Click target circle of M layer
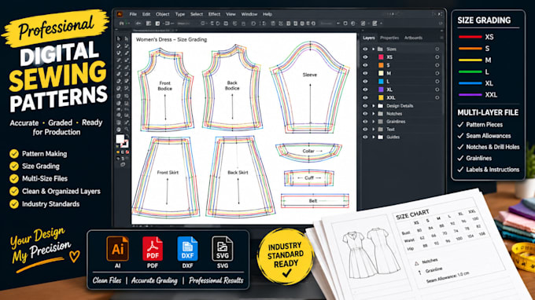Viewport: 535px width, 300px height. click(x=437, y=73)
